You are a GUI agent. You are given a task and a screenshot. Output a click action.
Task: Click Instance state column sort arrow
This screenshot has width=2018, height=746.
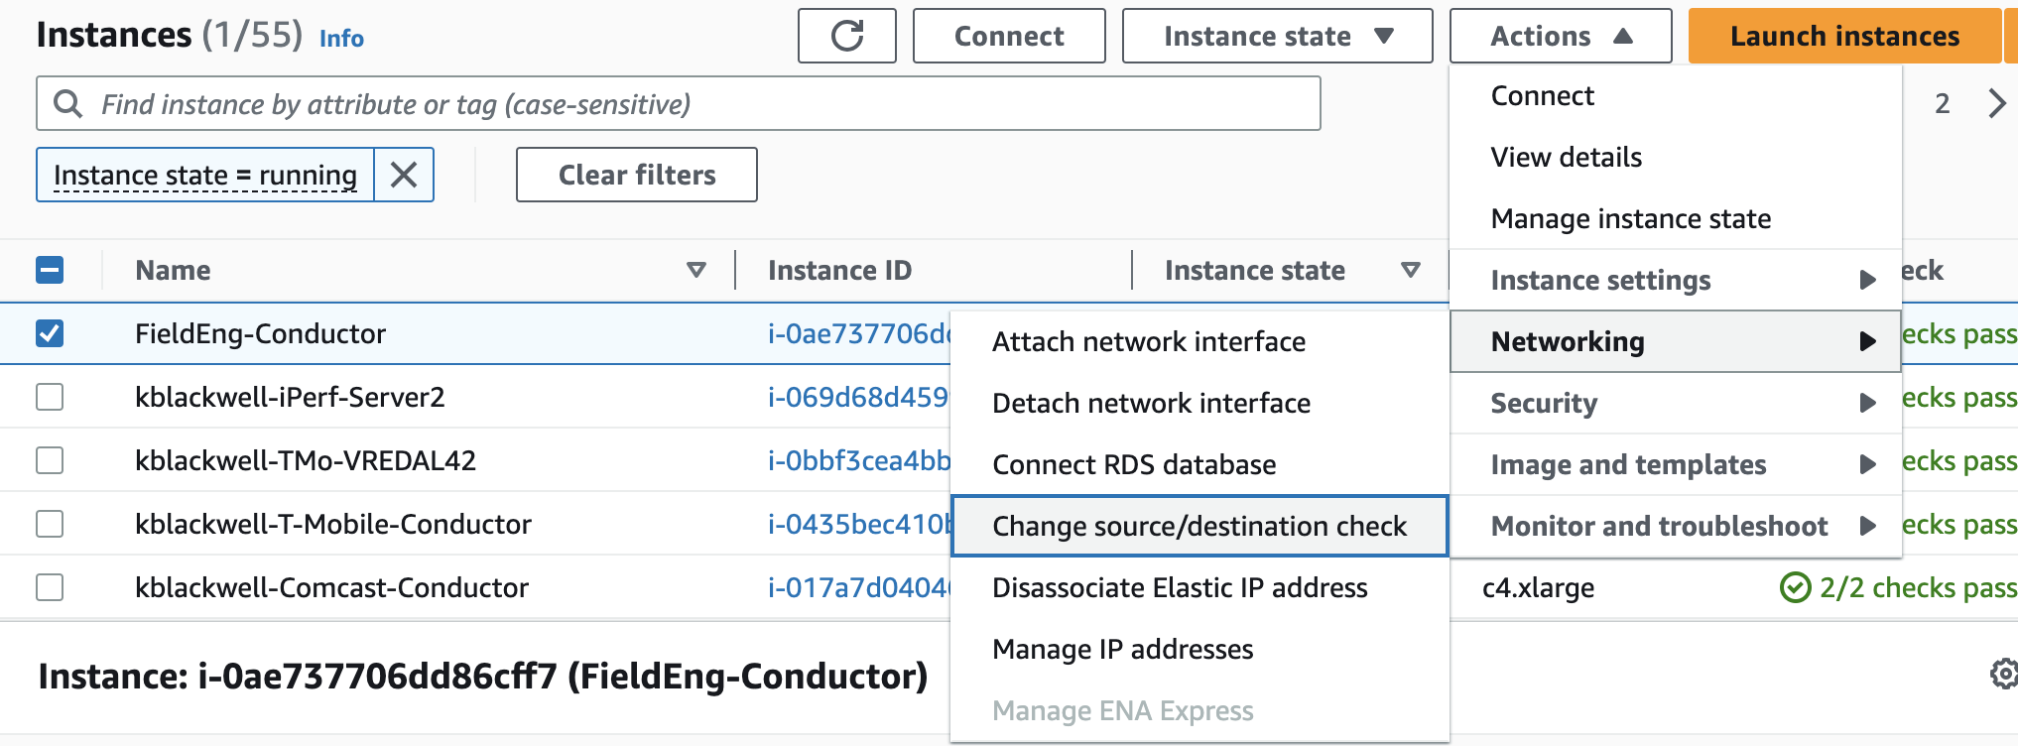(x=1410, y=270)
